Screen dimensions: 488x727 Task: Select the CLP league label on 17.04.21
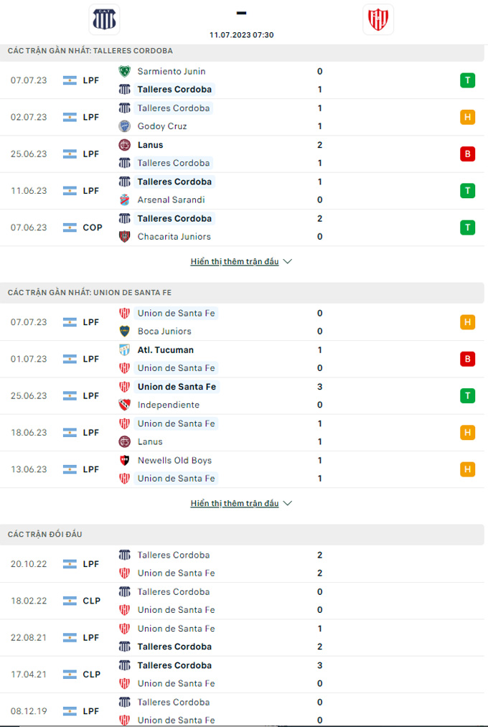click(91, 675)
